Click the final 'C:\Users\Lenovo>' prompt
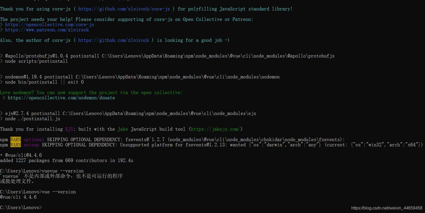 21,208
